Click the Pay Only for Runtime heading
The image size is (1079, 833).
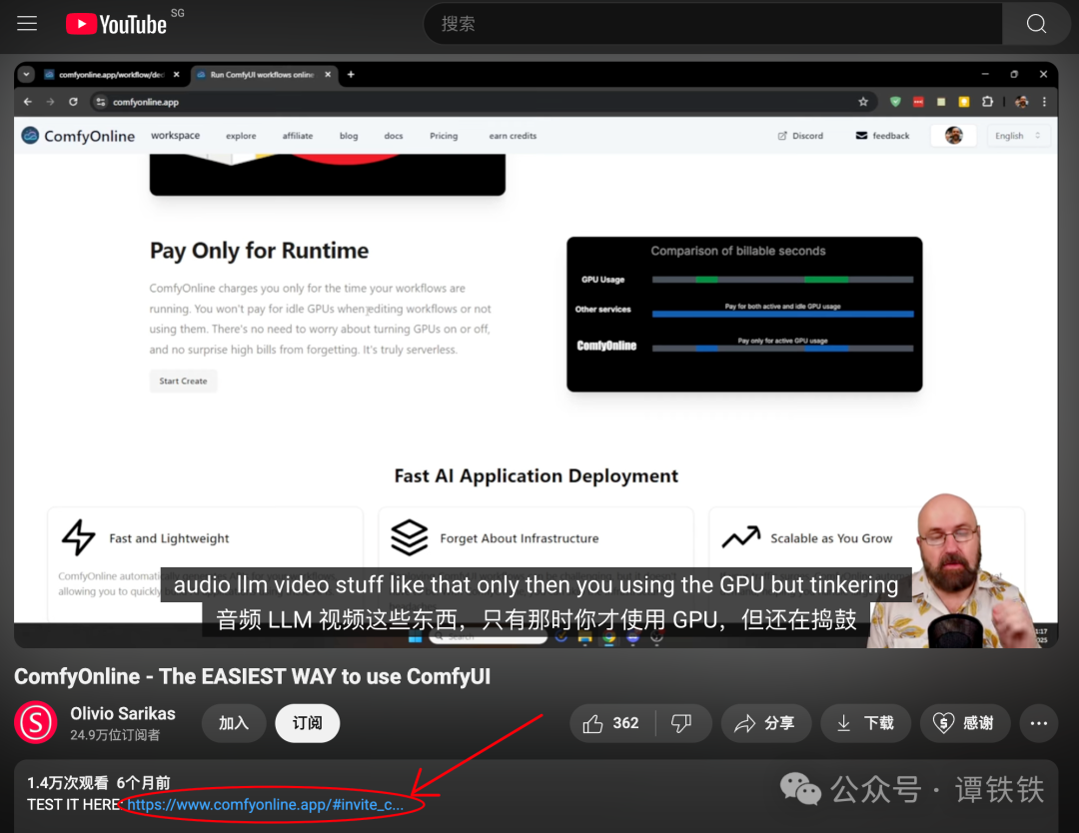click(260, 251)
